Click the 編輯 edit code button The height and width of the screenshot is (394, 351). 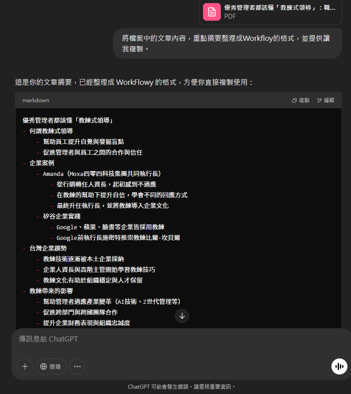coord(326,100)
